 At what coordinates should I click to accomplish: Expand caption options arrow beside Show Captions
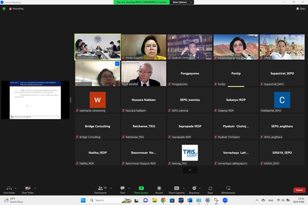point(184,188)
